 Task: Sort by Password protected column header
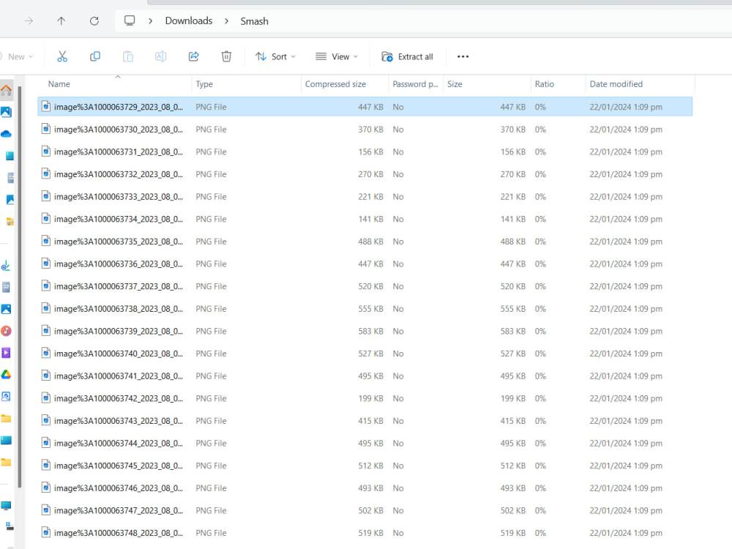[x=415, y=84]
